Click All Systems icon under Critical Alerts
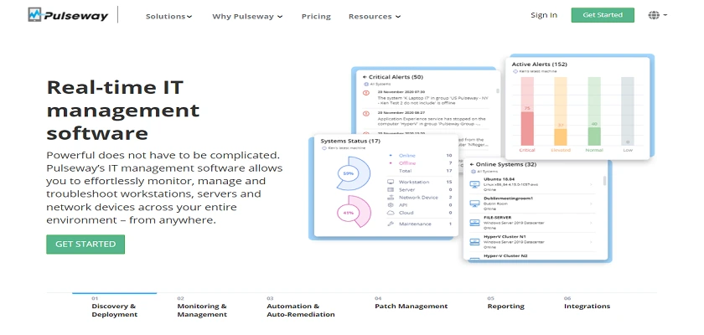This screenshot has width=704, height=335. pyautogui.click(x=366, y=84)
